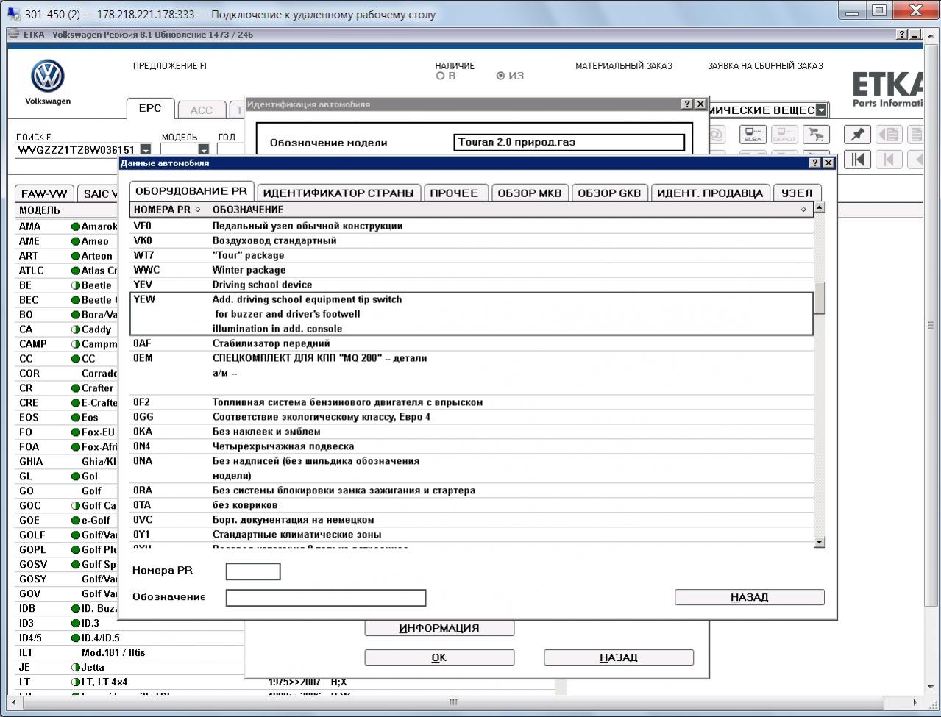Click the half-filled status dot beside Beetle
This screenshot has width=941, height=717.
coord(75,285)
